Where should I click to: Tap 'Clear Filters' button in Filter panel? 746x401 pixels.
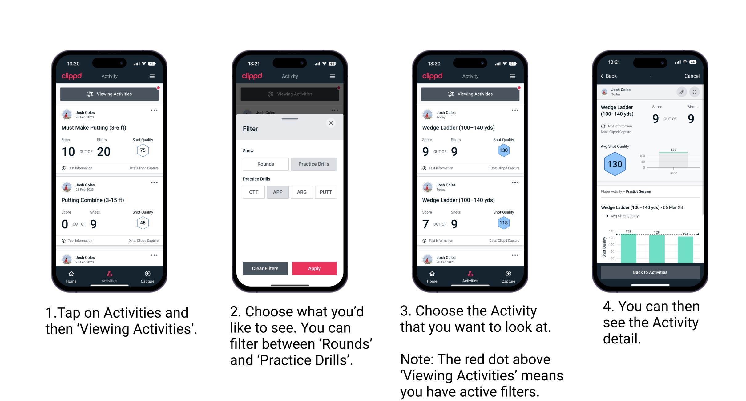(x=265, y=268)
